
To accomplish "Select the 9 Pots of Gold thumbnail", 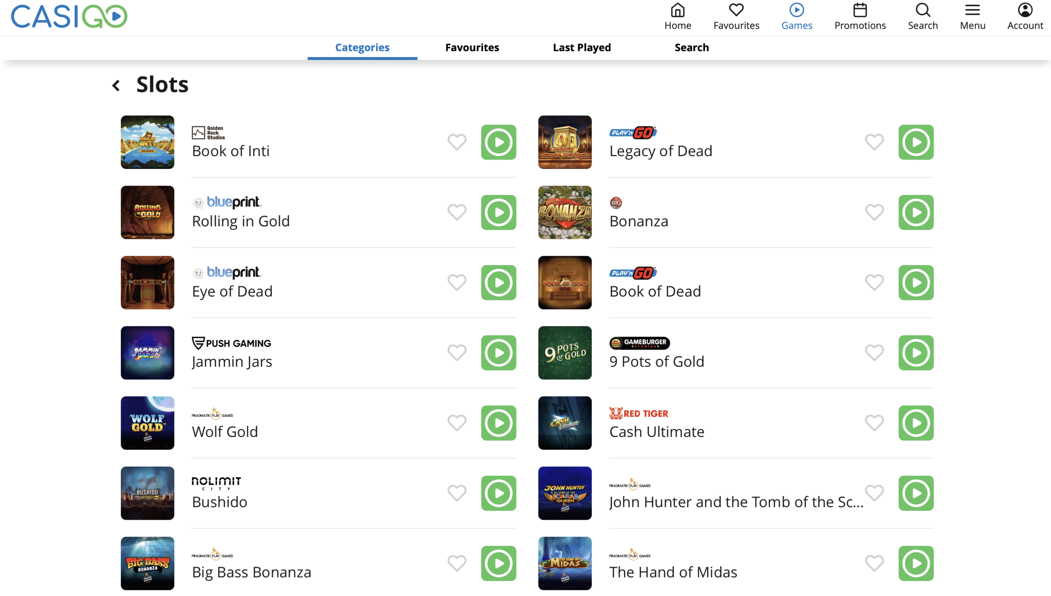I will point(565,353).
